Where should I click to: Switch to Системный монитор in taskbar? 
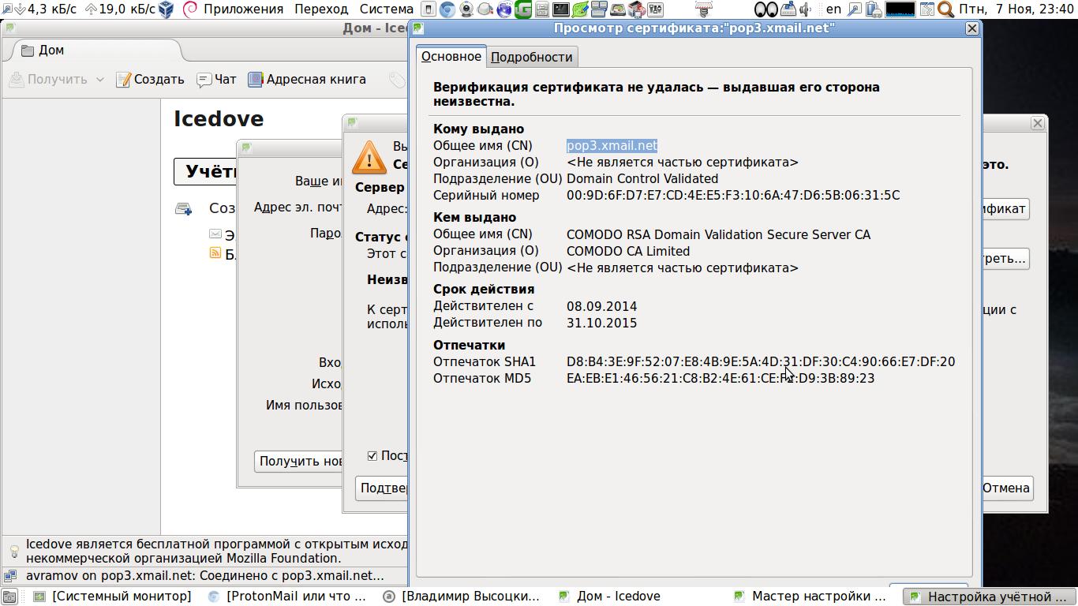click(113, 597)
